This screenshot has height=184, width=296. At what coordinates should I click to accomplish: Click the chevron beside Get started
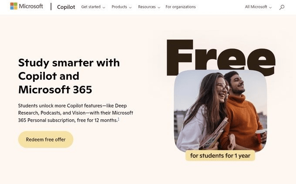[x=104, y=7]
